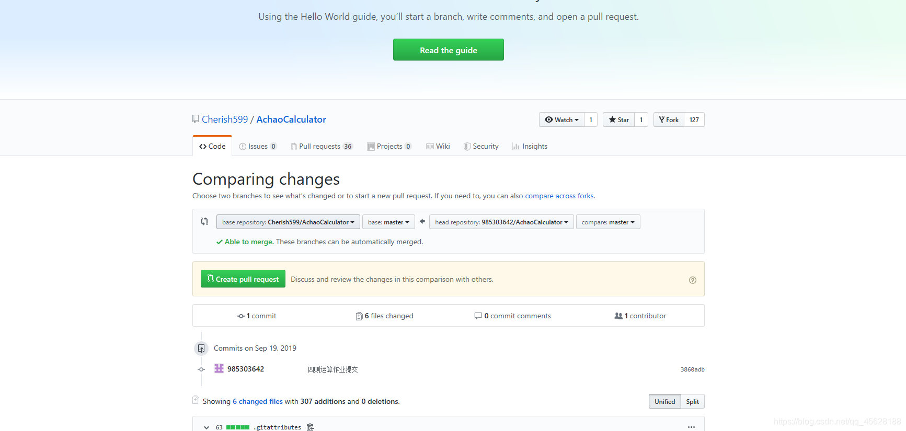Click the left arrow between base and head
Screen dimensions: 906x431
click(x=422, y=221)
